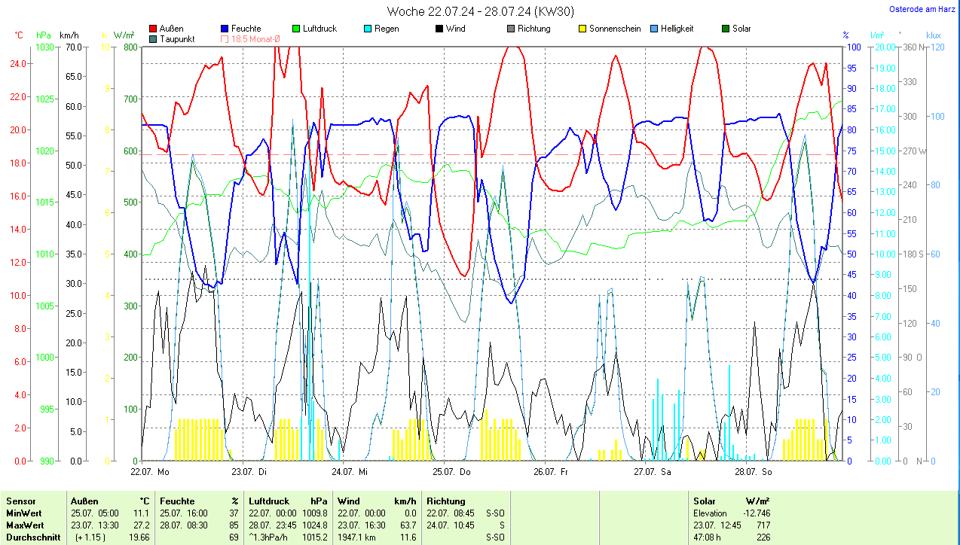The image size is (960, 545).
Task: Click the black Wind legend square
Action: [439, 29]
